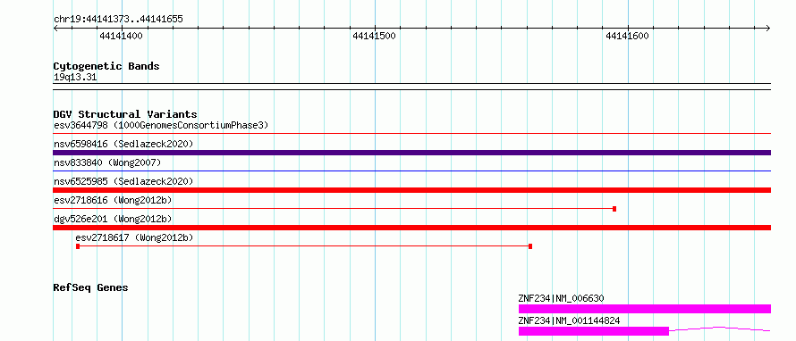This screenshot has width=796, height=341.
Task: Select the thick red nsv6525985 variant bar
Action: coord(412,190)
